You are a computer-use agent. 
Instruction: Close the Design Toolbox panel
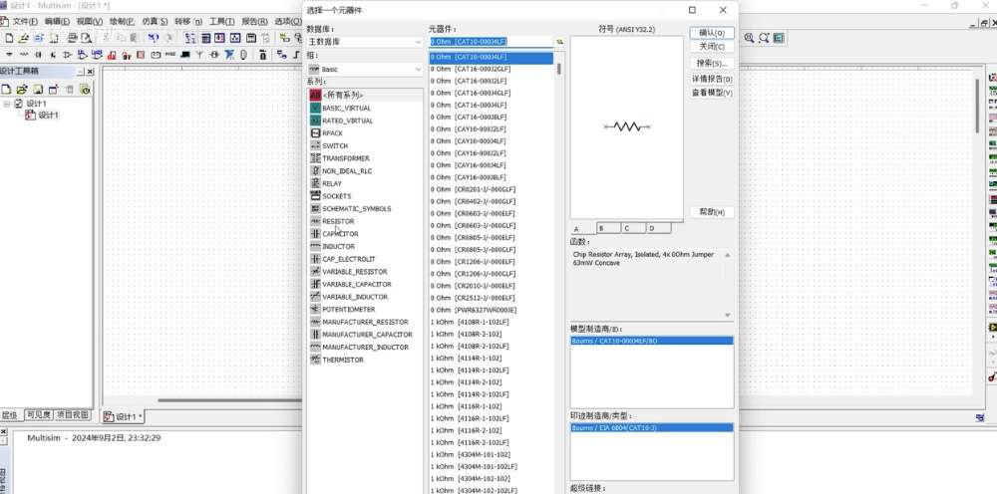(x=90, y=72)
